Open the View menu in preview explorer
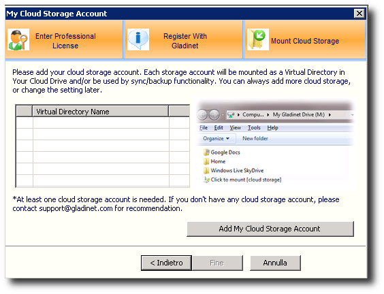Image resolution: width=384 pixels, height=294 pixels. point(235,127)
